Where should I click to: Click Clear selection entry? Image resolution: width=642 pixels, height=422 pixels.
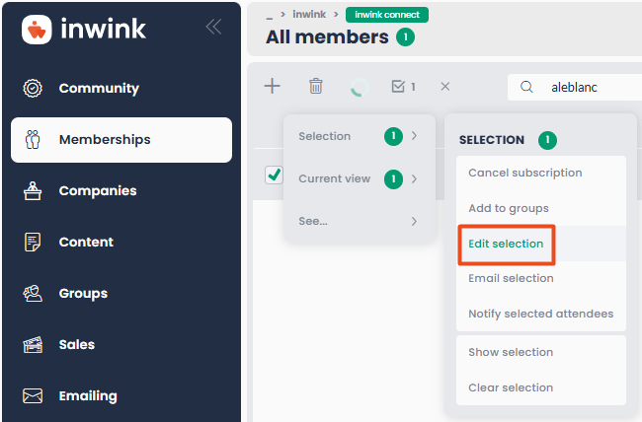(x=511, y=388)
